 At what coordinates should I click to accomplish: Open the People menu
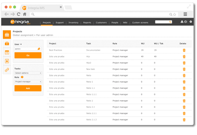(x=115, y=23)
